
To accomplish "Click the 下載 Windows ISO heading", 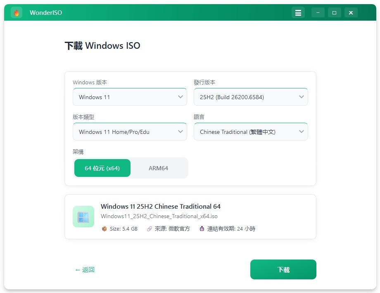I will tap(102, 45).
